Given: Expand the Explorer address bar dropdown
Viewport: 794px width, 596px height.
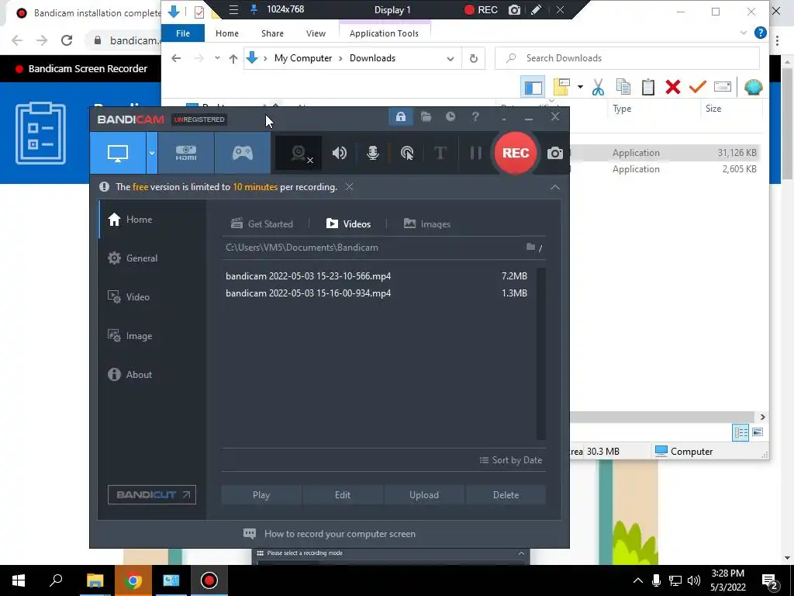Looking at the screenshot, I should (x=451, y=59).
